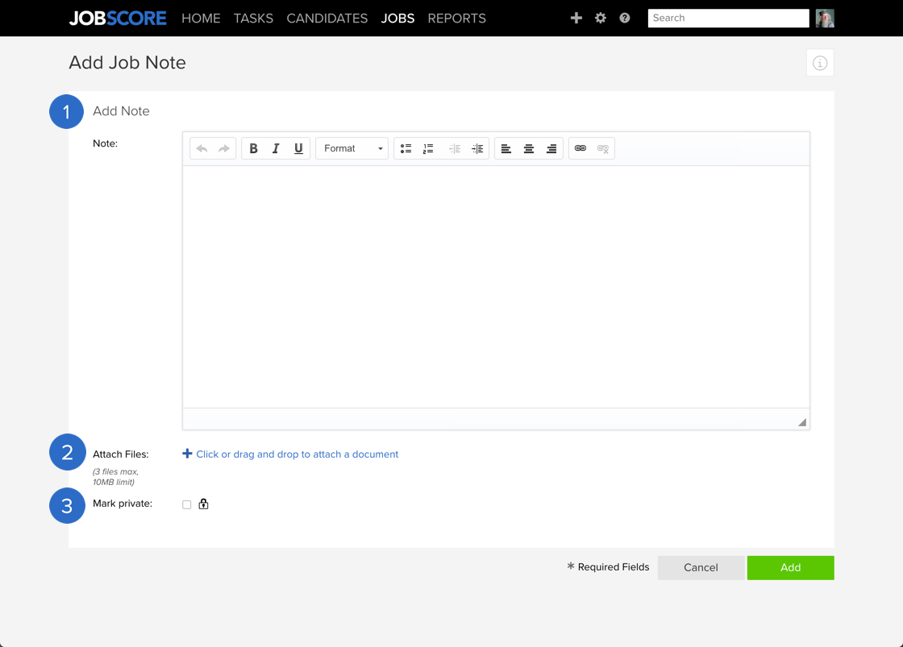903x647 pixels.
Task: Click the attach a document link
Action: point(298,454)
